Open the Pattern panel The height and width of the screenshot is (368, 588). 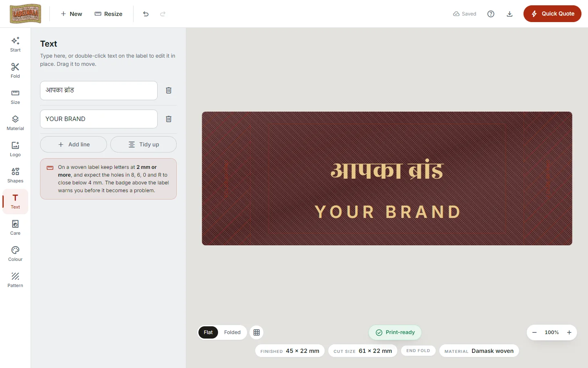(x=15, y=280)
